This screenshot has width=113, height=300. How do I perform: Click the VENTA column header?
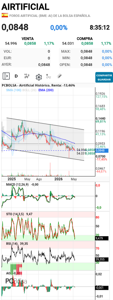pos(28,39)
